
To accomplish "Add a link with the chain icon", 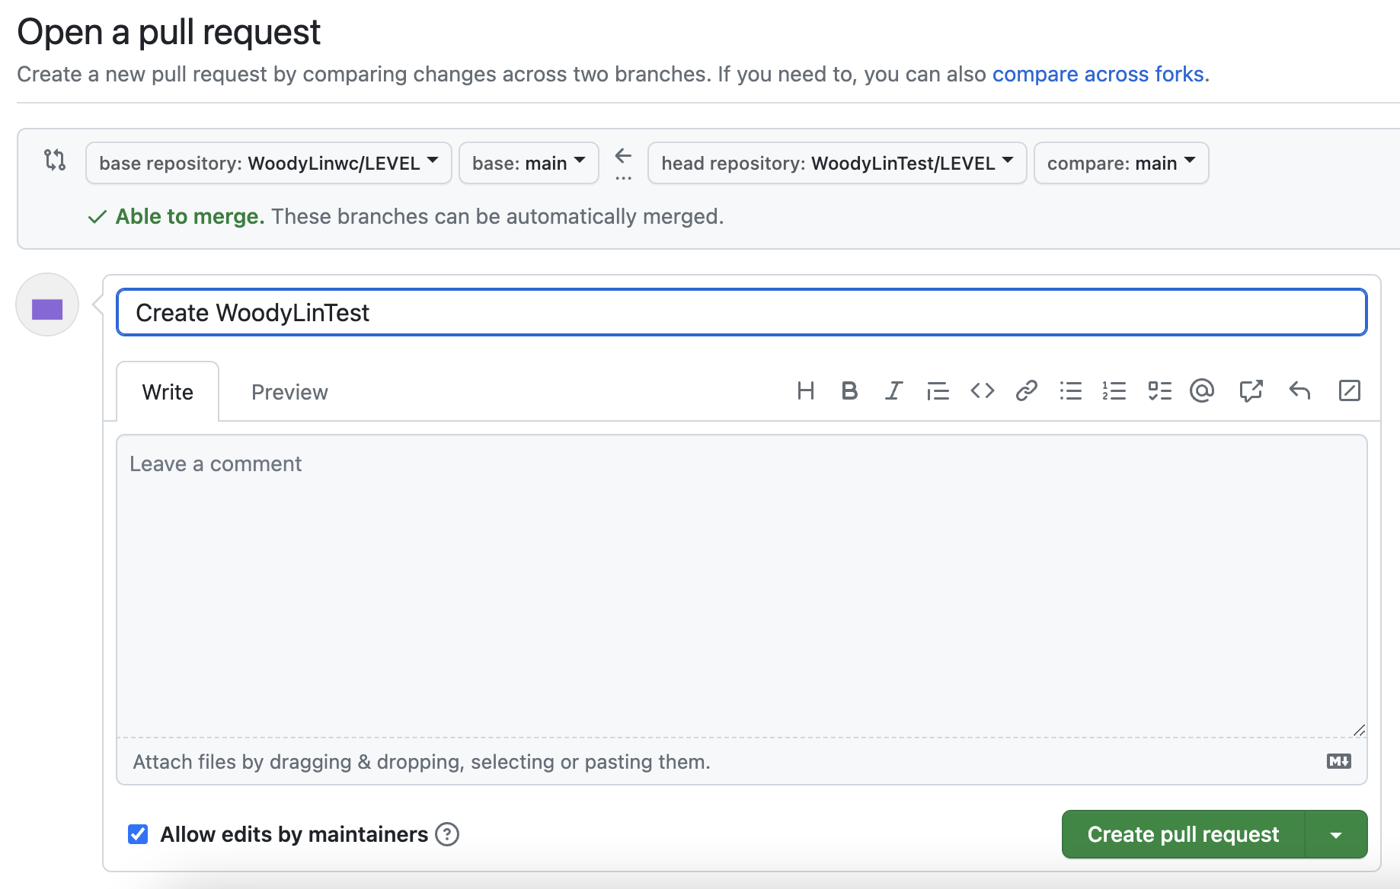I will click(1026, 391).
